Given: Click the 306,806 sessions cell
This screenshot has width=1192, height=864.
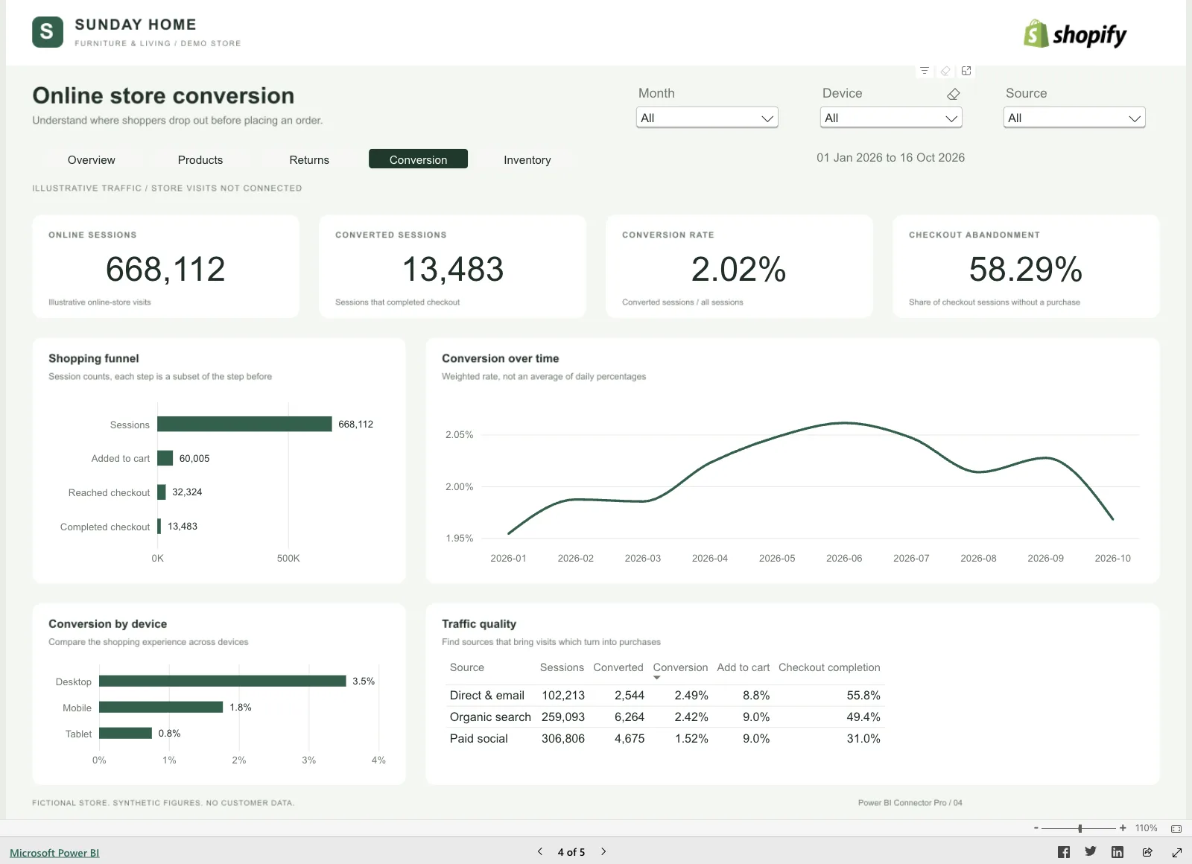Looking at the screenshot, I should (x=563, y=738).
